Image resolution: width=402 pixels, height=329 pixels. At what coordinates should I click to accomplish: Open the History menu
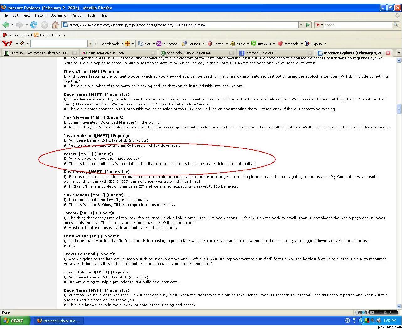coord(40,15)
